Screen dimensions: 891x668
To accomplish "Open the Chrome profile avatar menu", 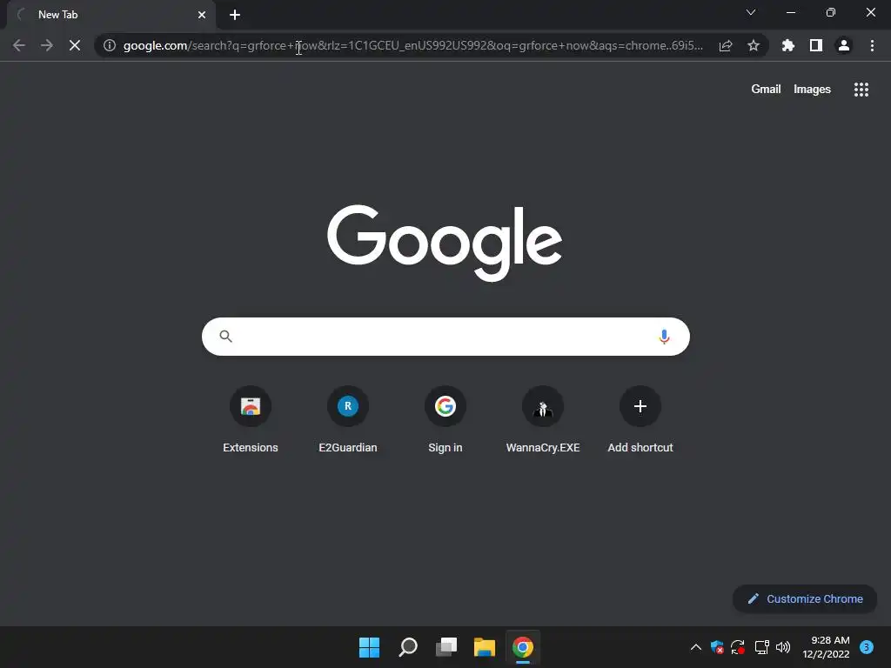I will tap(844, 45).
